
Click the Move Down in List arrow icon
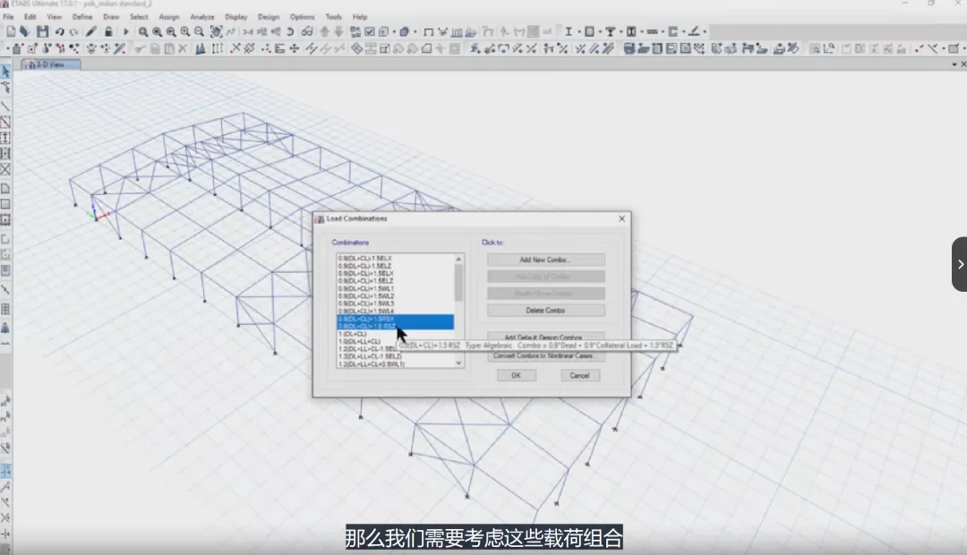338,31
